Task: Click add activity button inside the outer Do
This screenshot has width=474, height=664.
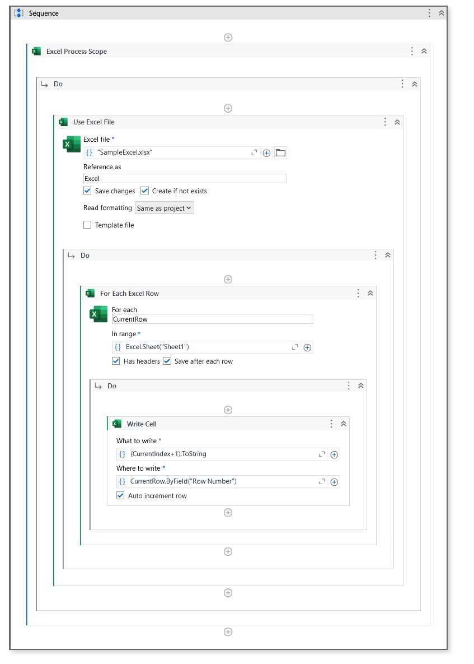Action: tap(228, 108)
